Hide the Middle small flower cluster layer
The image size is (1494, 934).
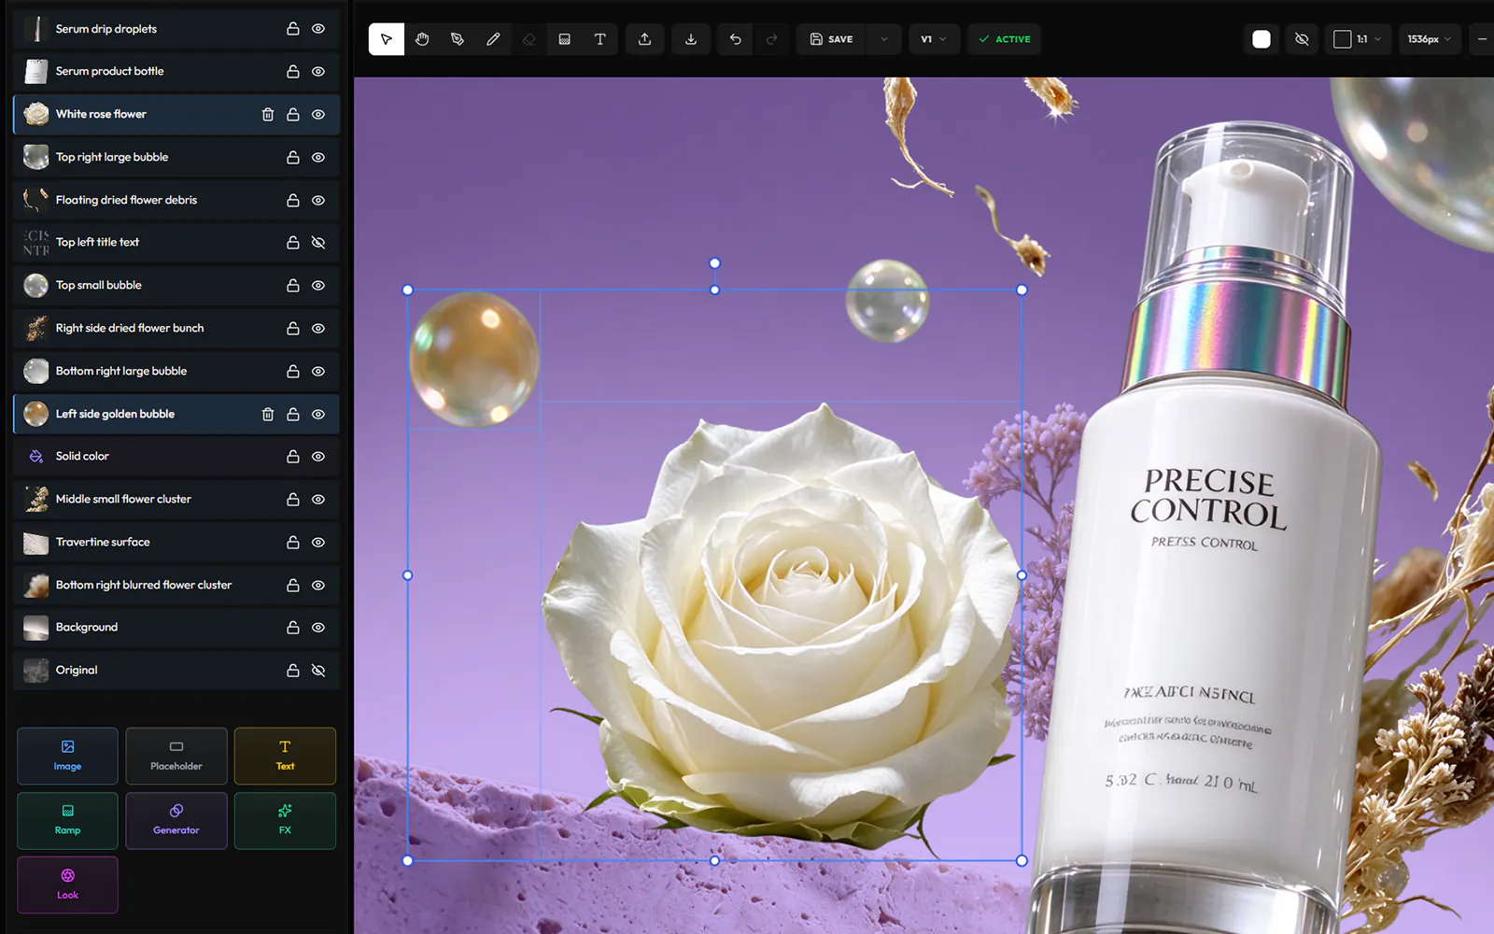point(318,500)
